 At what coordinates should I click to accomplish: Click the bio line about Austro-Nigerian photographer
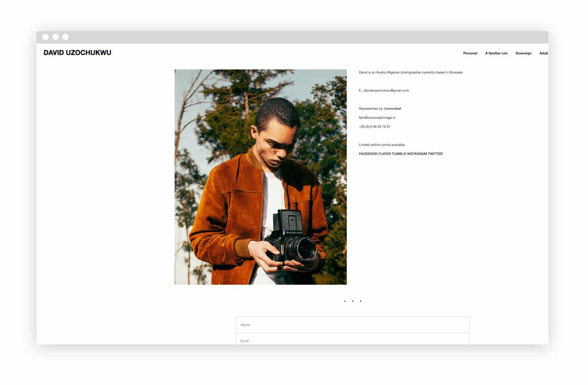411,72
